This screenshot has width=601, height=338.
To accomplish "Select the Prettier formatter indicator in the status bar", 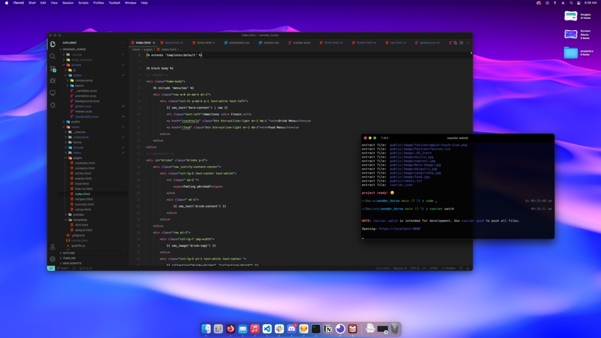I will coord(447,268).
